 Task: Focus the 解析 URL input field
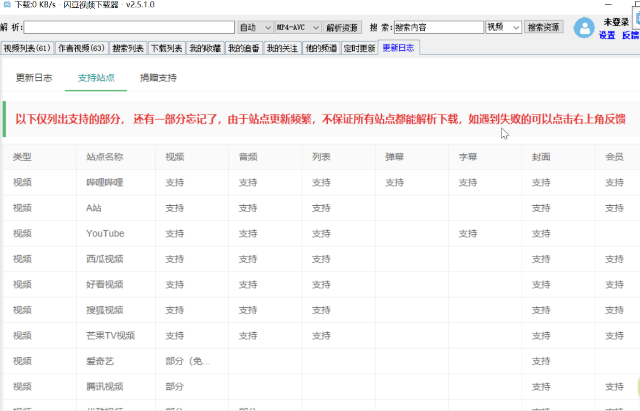point(129,27)
